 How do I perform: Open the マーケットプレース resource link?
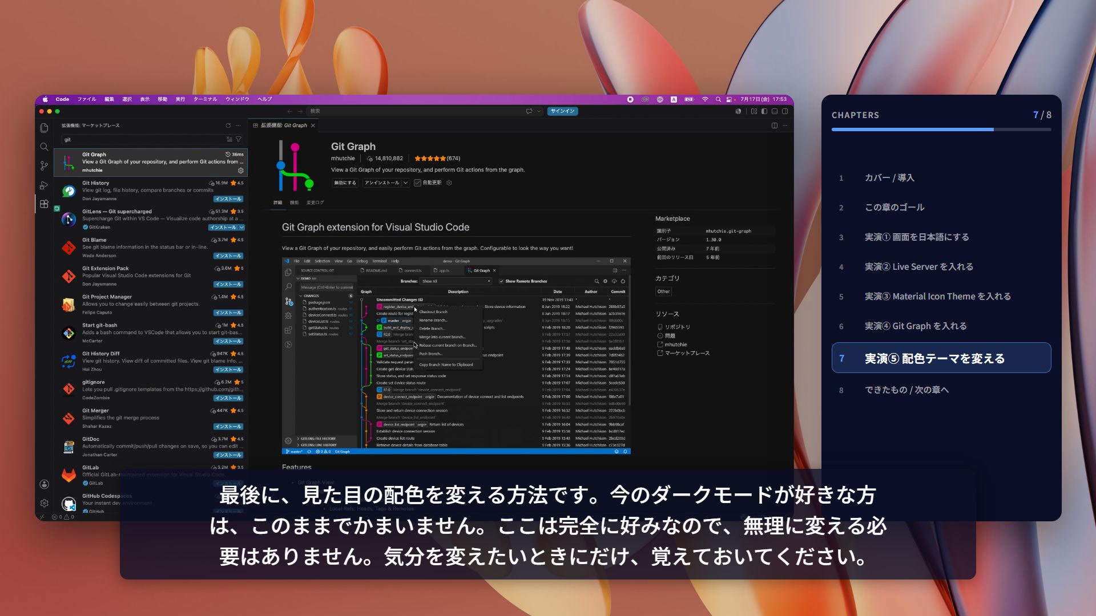tap(687, 353)
